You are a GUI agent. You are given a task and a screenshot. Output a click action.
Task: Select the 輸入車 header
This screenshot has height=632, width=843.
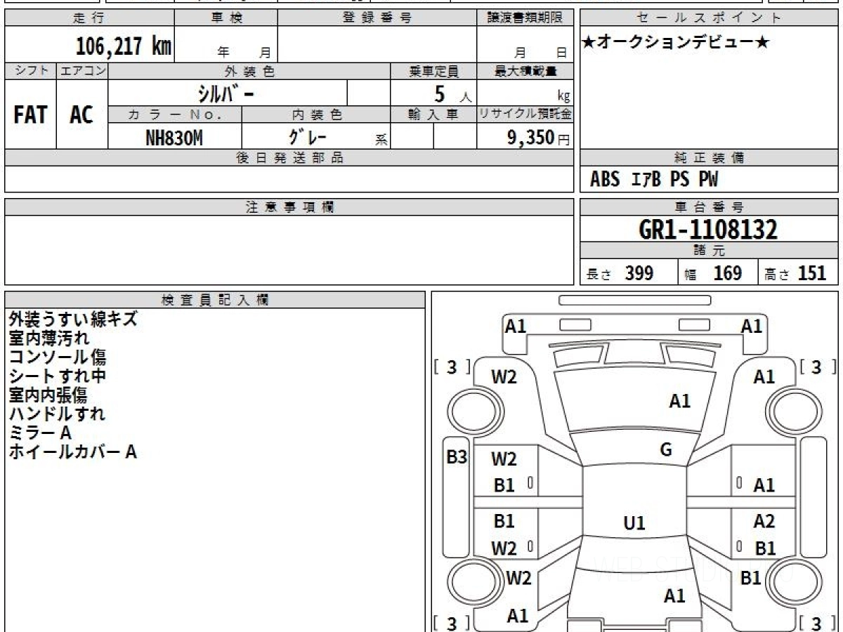click(x=433, y=114)
